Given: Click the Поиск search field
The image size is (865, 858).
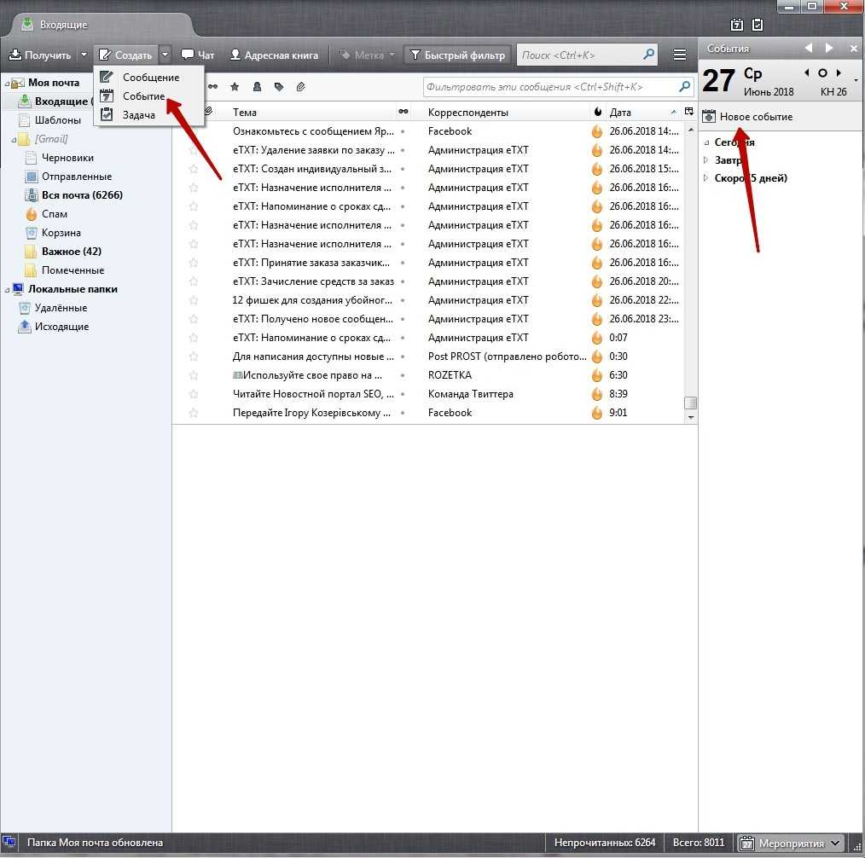Looking at the screenshot, I should [x=580, y=55].
